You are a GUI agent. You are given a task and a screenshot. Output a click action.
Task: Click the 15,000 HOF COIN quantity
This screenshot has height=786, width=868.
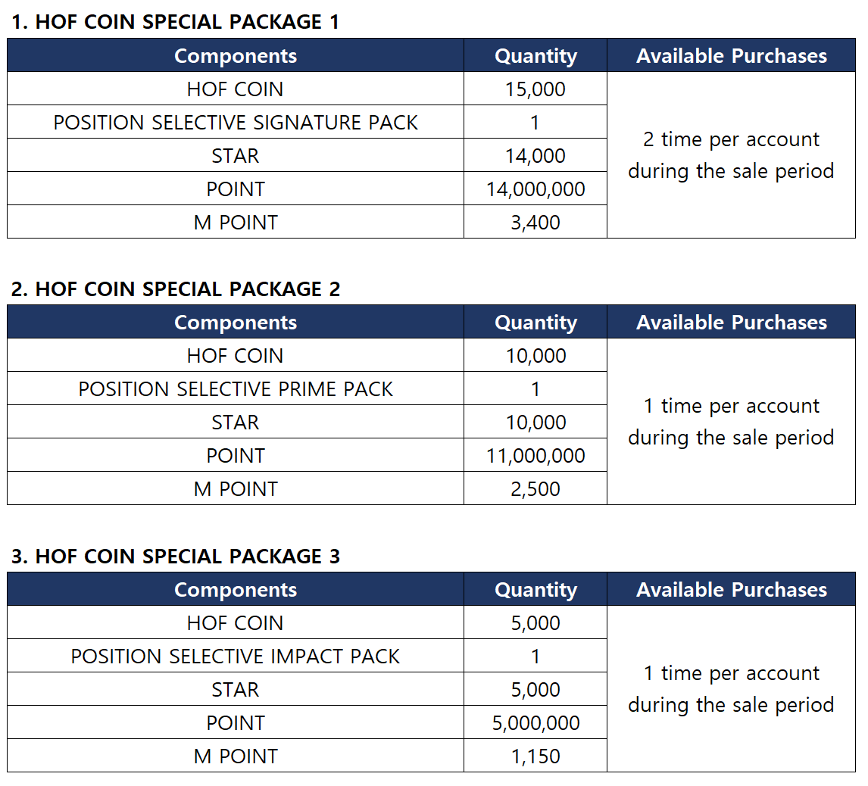point(535,89)
